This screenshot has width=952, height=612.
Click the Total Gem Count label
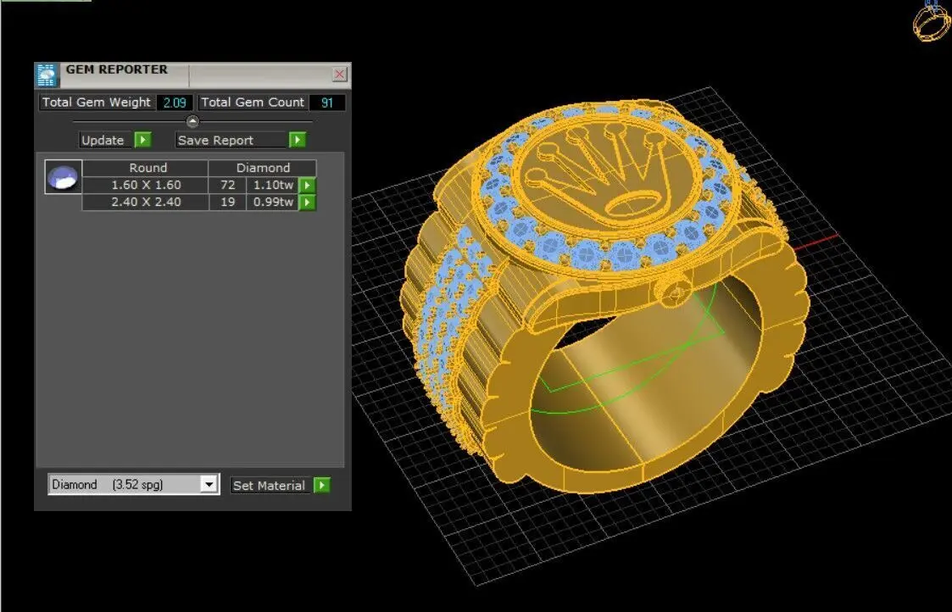coord(253,103)
